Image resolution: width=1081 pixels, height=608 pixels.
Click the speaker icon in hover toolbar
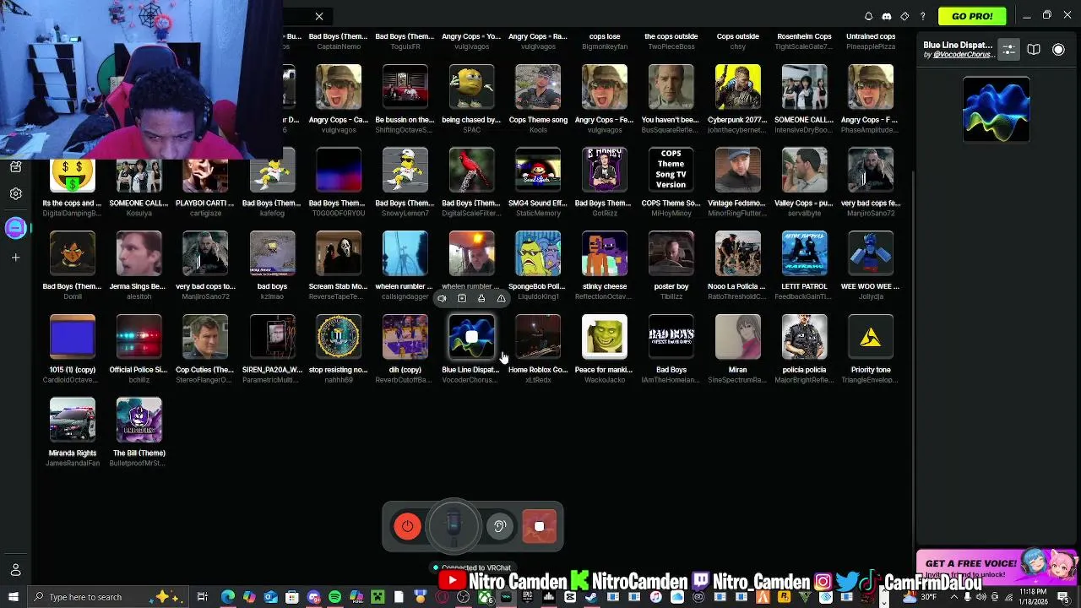pyautogui.click(x=442, y=298)
